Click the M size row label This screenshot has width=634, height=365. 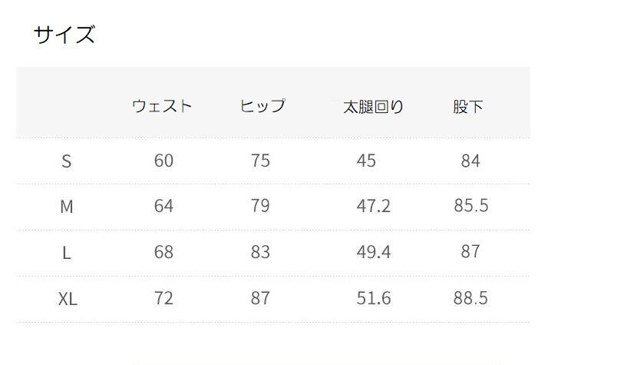pos(67,207)
